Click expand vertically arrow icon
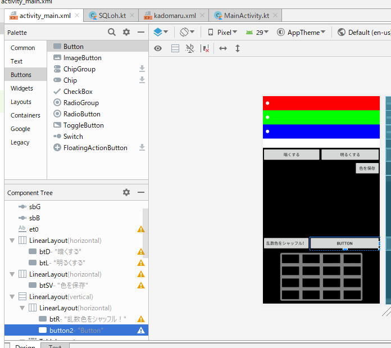Image resolution: width=391 pixels, height=348 pixels. [238, 48]
